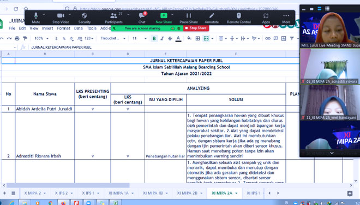Decrease decimal places
This screenshot has height=205, width=360.
pyautogui.click(x=71, y=38)
